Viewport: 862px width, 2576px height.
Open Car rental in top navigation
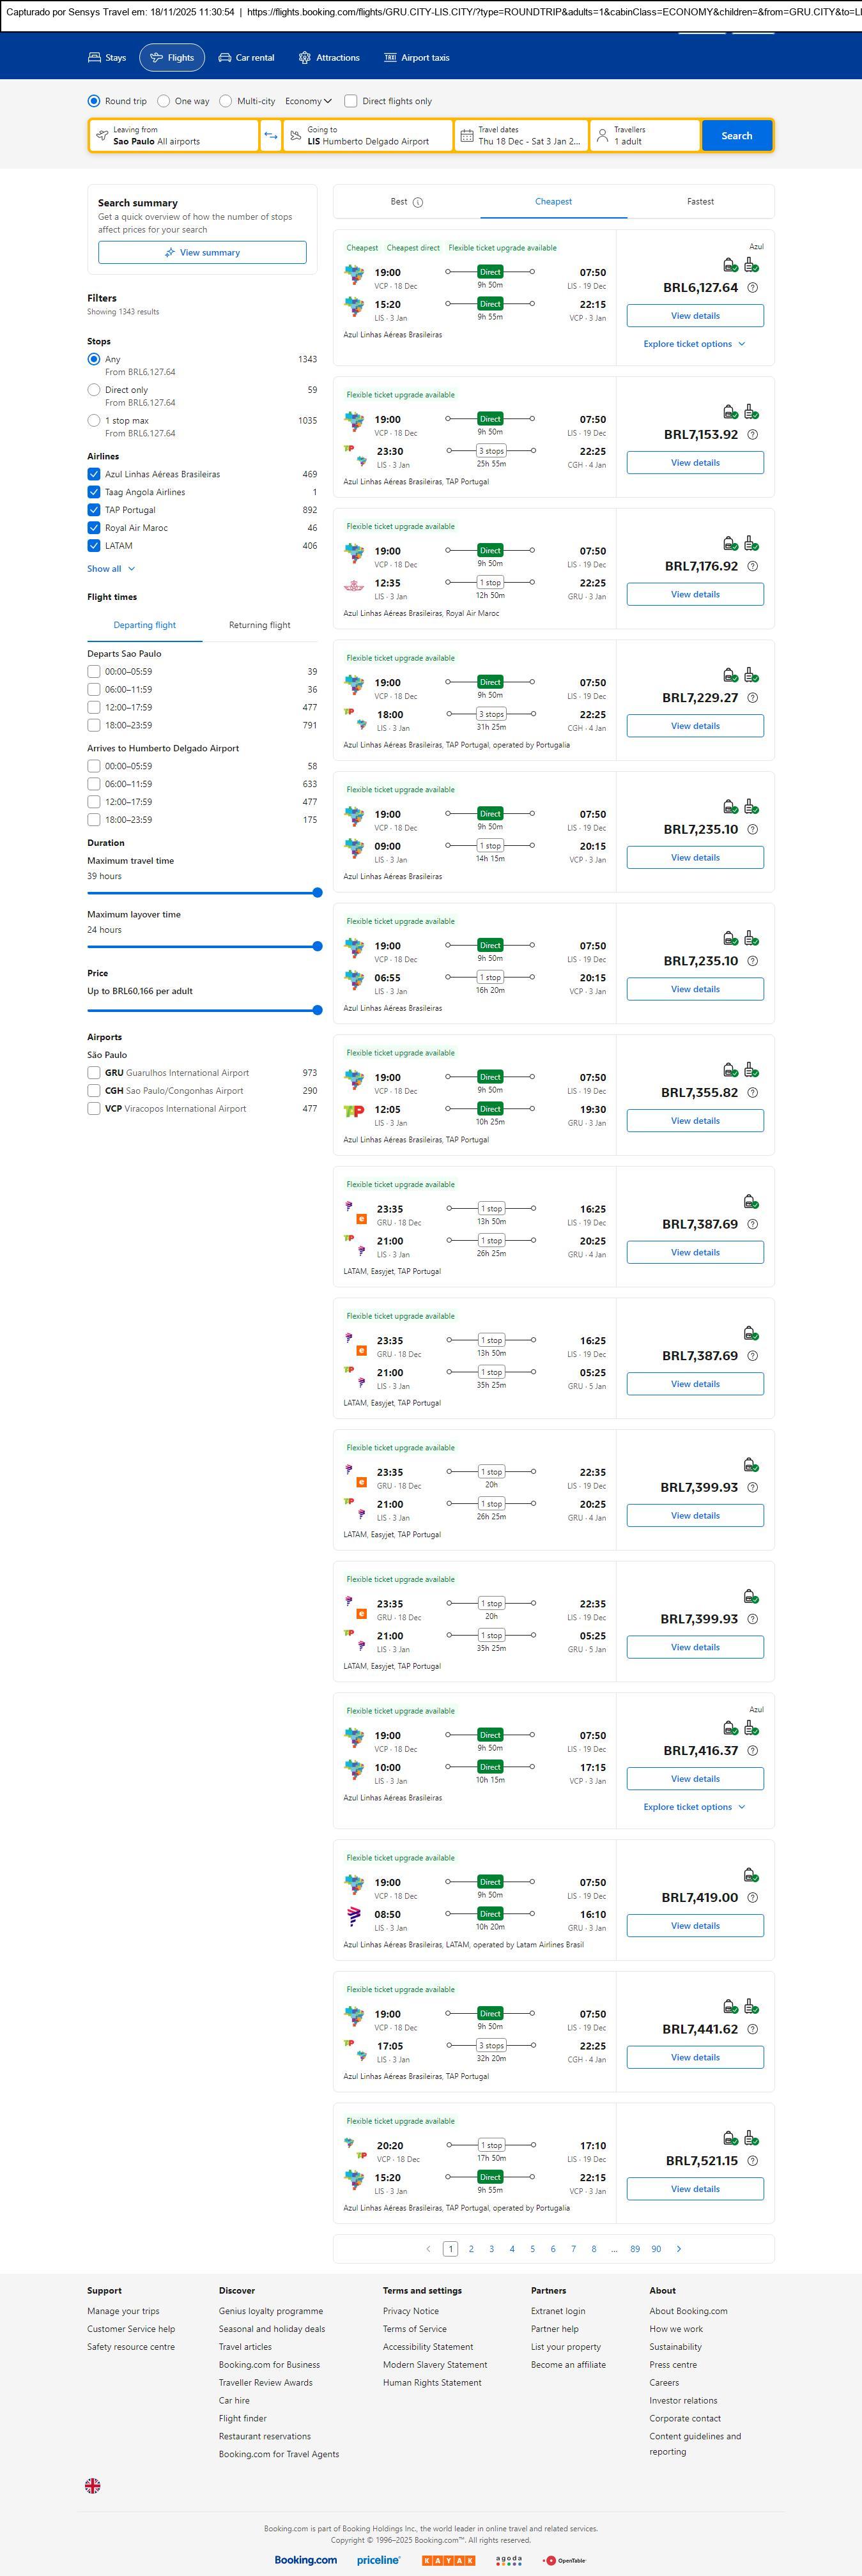(x=246, y=58)
